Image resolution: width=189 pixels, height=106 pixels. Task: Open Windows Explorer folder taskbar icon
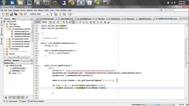(20, 3)
